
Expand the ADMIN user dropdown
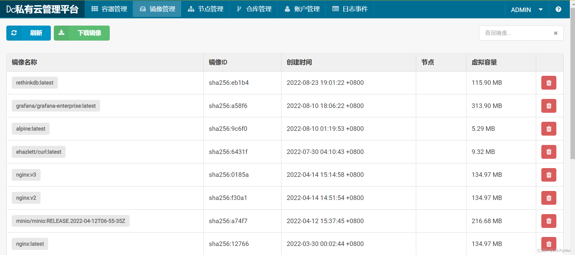527,10
